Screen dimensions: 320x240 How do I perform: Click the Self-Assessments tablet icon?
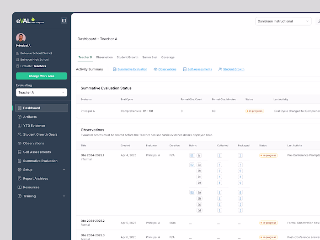[x=185, y=69]
